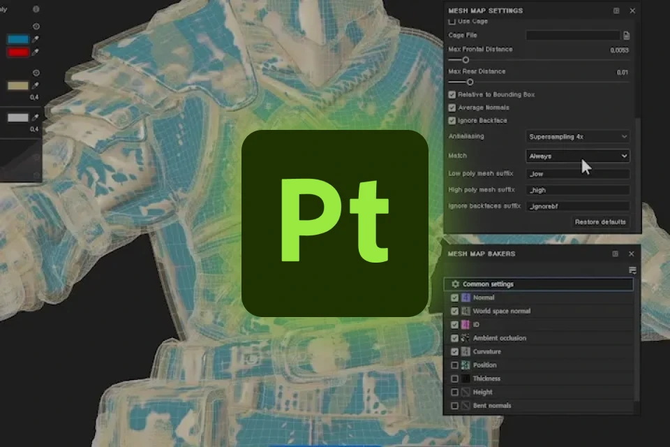Open the red color swatch
The width and height of the screenshot is (670, 447).
click(x=18, y=52)
